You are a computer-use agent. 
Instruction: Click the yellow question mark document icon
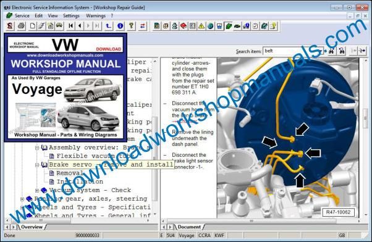pyautogui.click(x=273, y=25)
